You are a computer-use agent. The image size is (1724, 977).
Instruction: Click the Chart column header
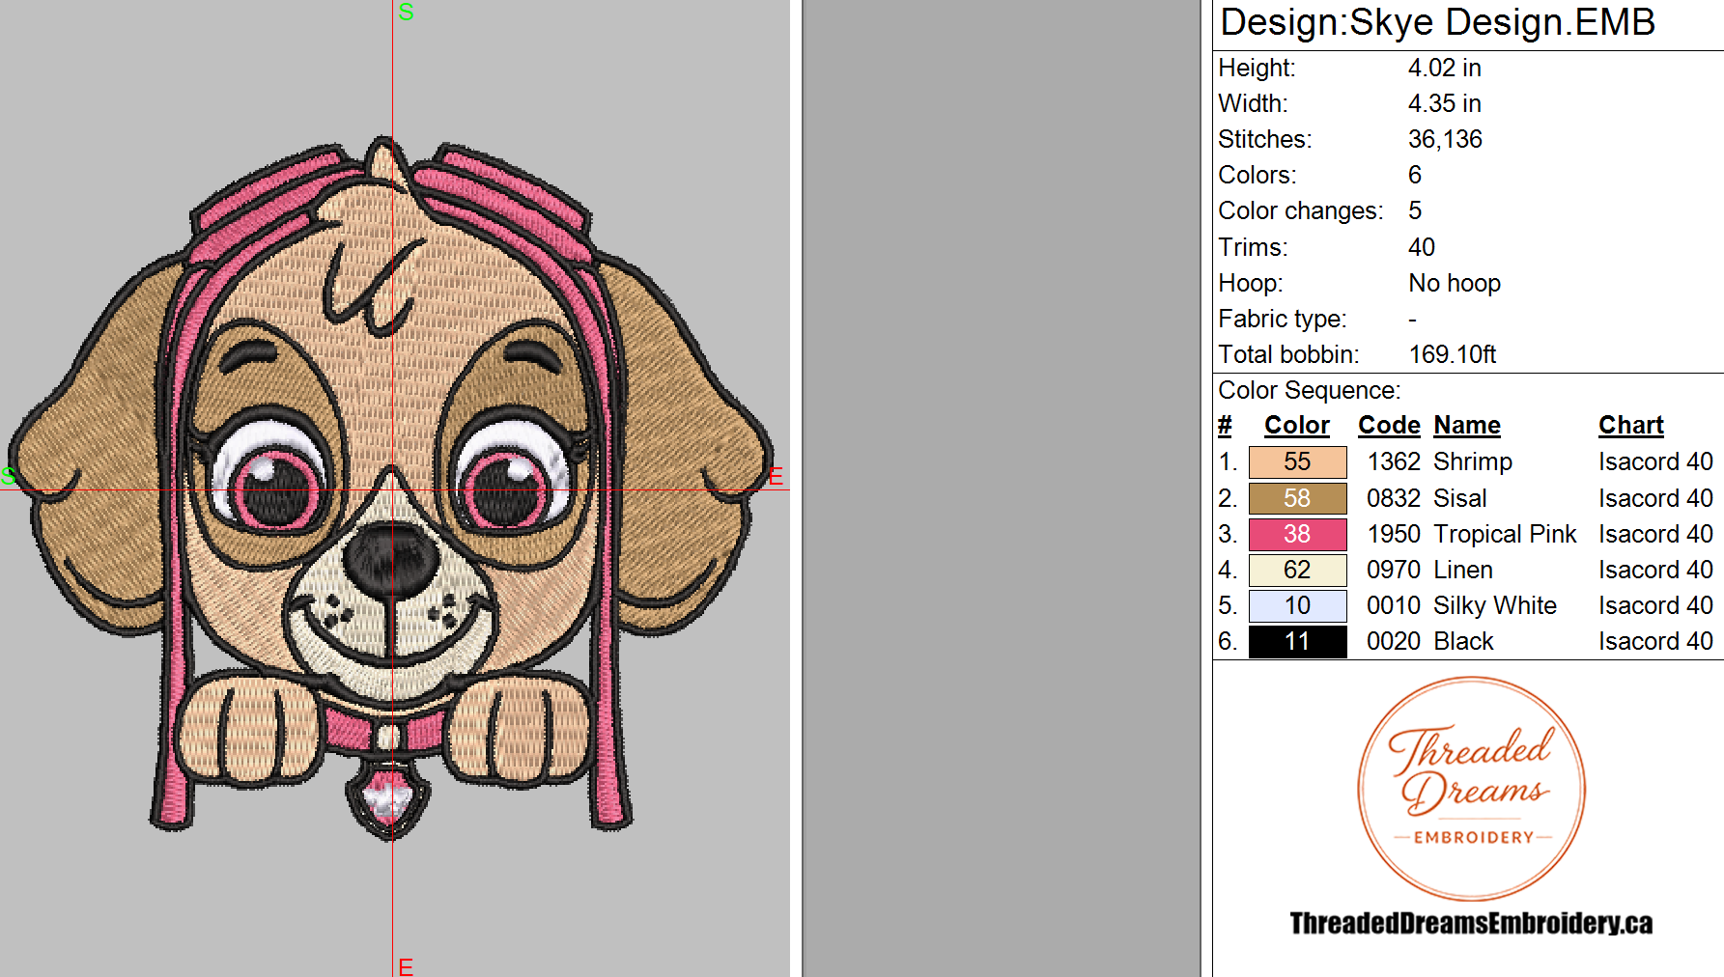1631,426
